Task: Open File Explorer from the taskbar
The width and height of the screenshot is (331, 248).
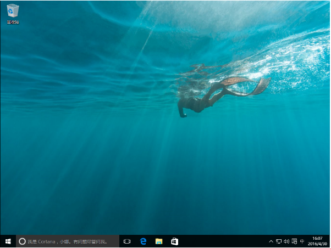Action: (x=159, y=241)
